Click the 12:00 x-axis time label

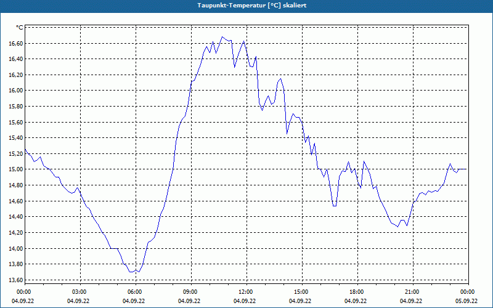click(245, 292)
